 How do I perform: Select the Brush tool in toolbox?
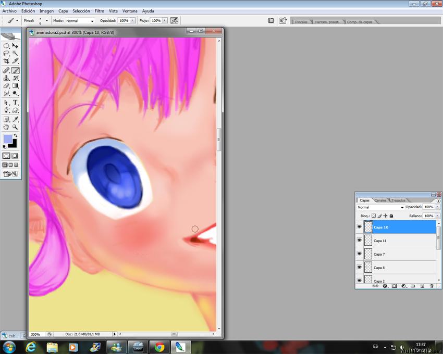pos(15,70)
